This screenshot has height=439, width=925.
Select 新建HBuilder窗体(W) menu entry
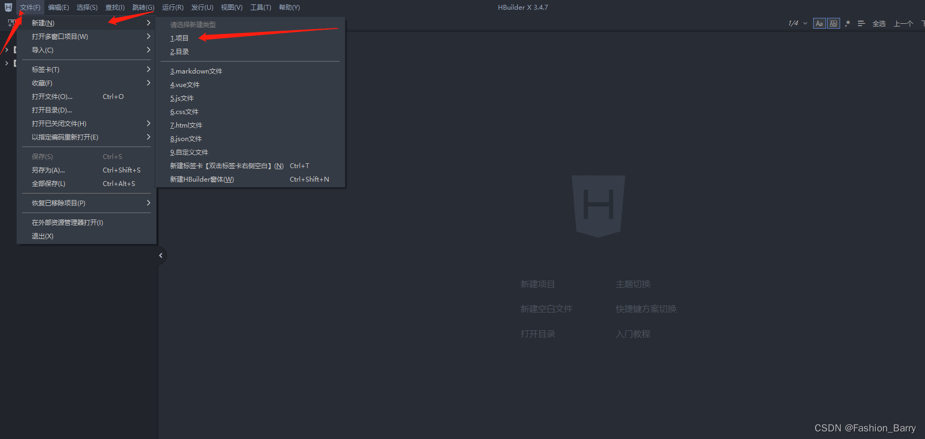250,179
